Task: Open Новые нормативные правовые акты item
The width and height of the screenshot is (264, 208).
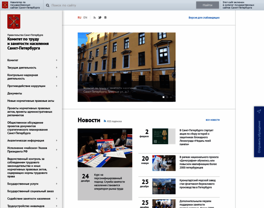Action: (x=31, y=101)
